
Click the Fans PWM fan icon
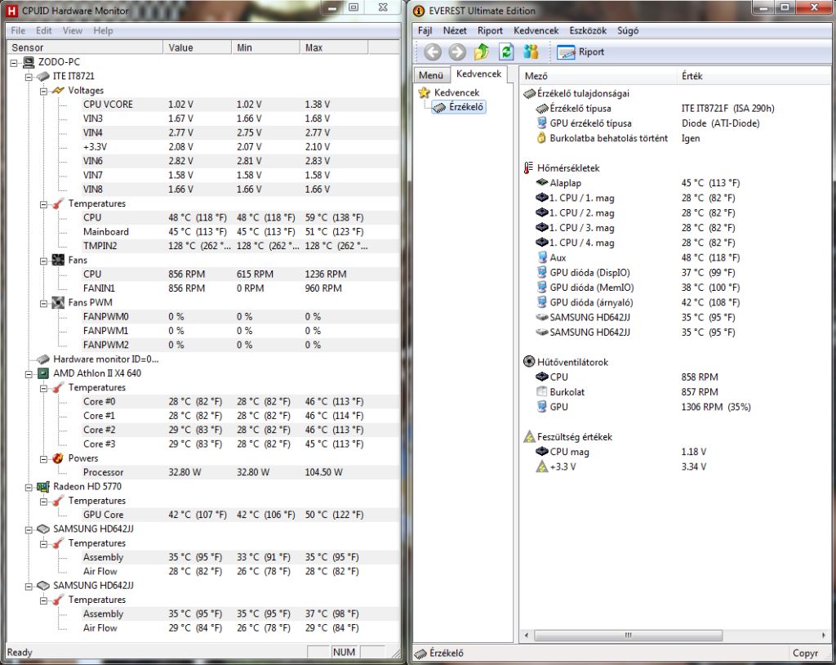[x=58, y=302]
